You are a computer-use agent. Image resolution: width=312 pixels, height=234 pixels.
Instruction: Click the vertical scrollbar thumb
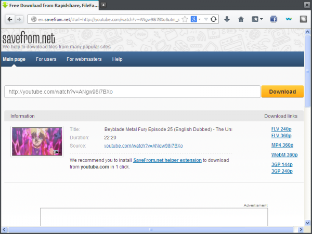coord(307,71)
